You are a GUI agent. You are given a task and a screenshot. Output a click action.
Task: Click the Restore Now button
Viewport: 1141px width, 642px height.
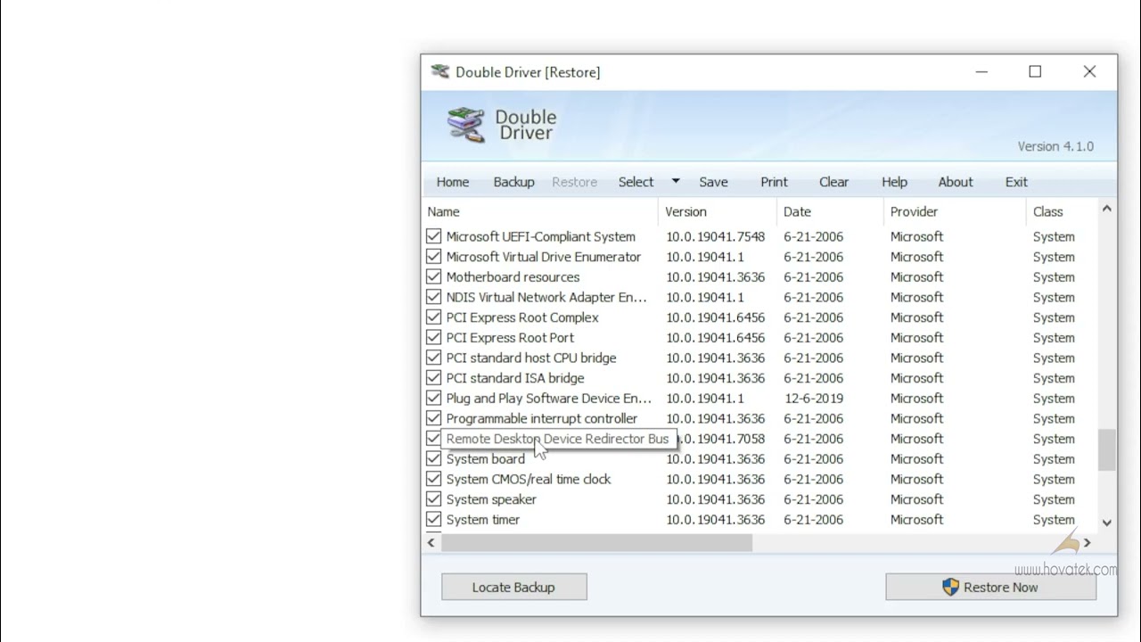click(x=990, y=587)
